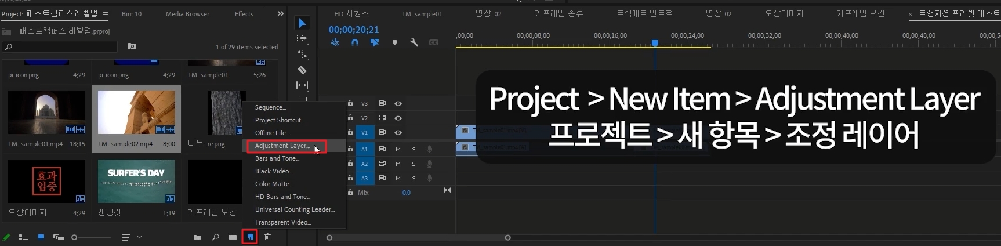Select the Track Select Forward tool

[x=302, y=38]
